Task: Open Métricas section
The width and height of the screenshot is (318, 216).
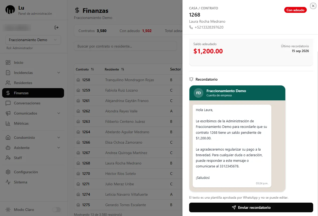Action: 33,123
